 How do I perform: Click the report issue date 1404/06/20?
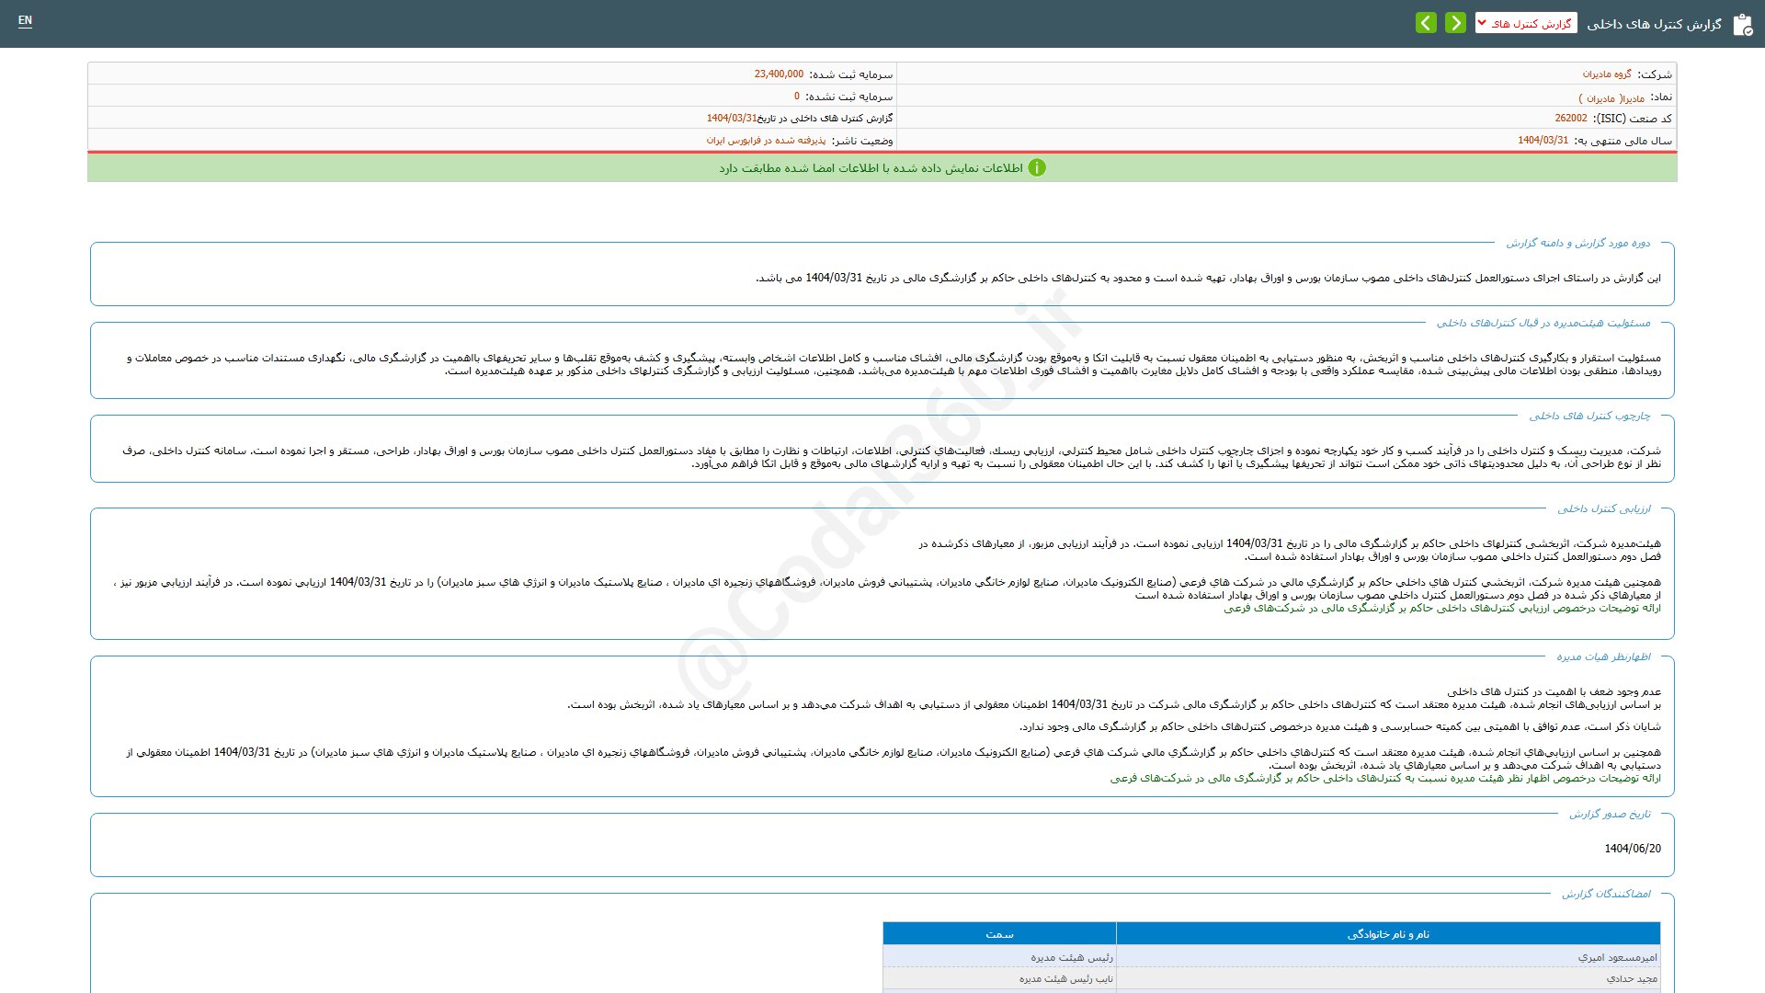(1632, 849)
